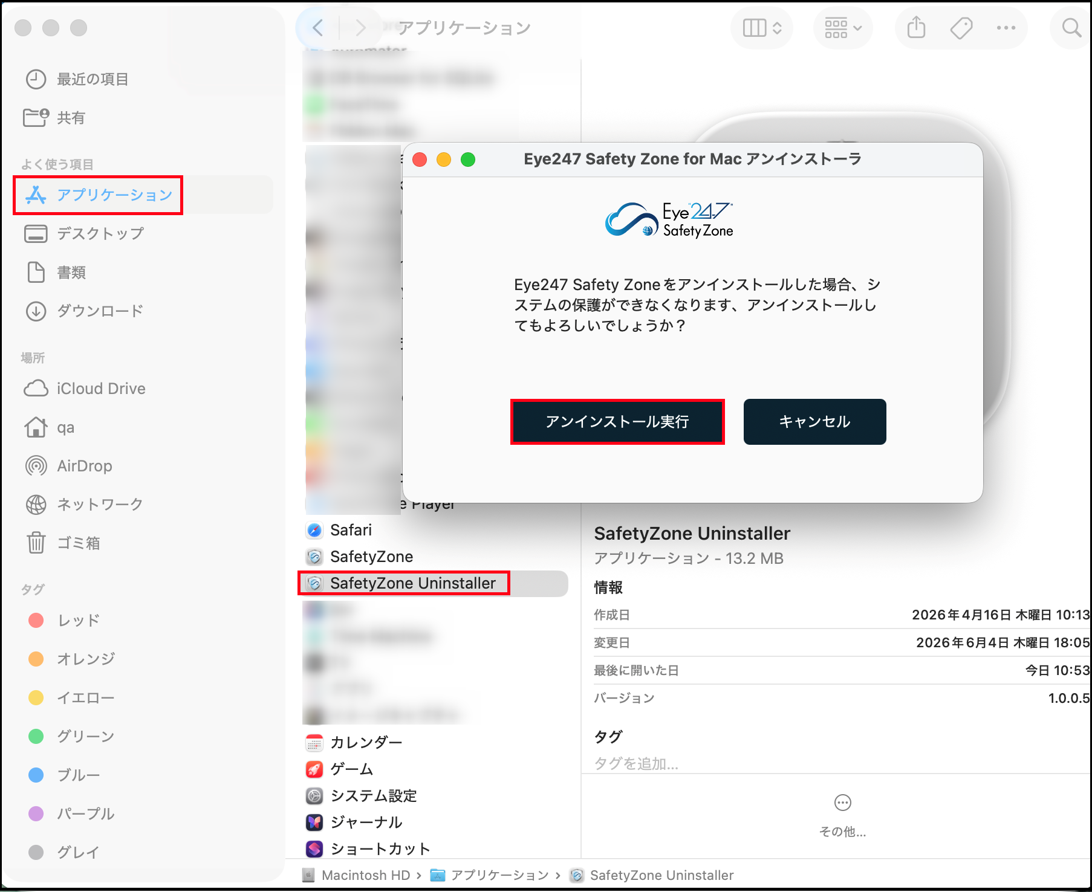Click the キャンセル button in uninstaller dialog
1092x892 pixels.
[x=814, y=422]
